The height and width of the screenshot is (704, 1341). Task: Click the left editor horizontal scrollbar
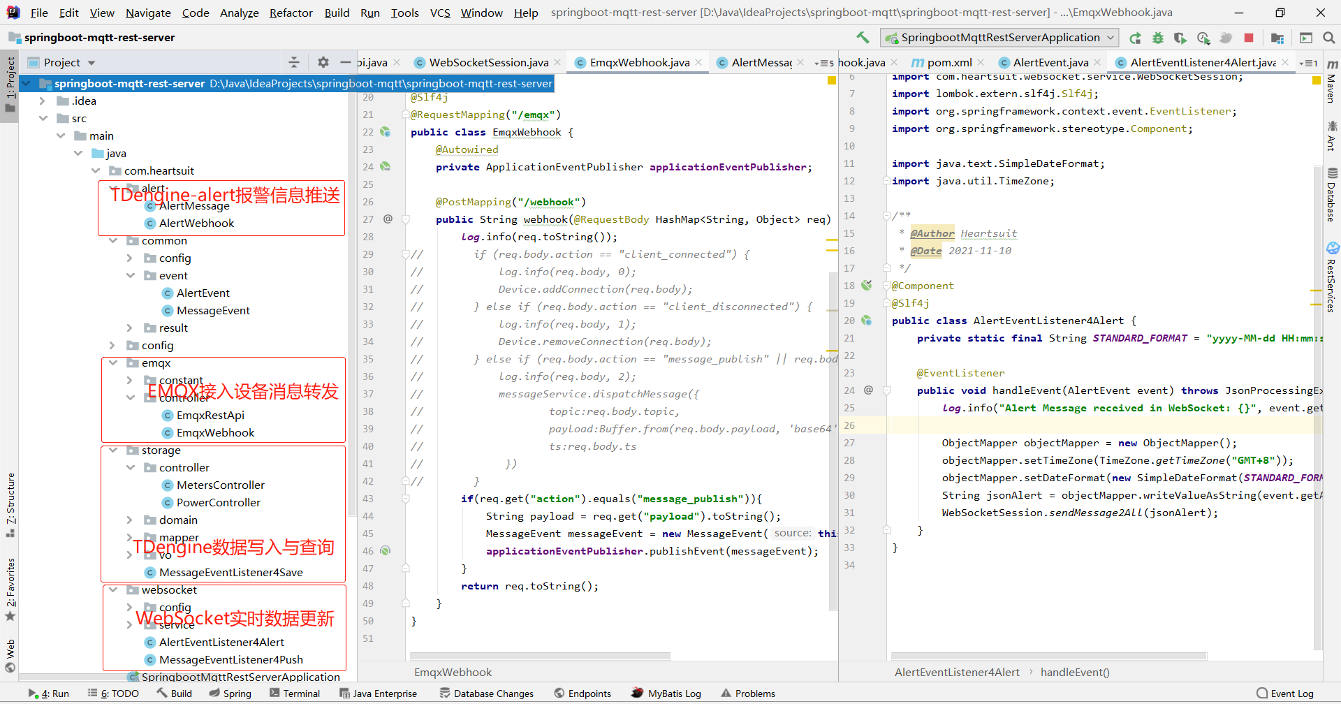click(540, 656)
